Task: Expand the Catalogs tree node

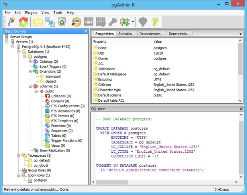Action: click(x=30, y=61)
